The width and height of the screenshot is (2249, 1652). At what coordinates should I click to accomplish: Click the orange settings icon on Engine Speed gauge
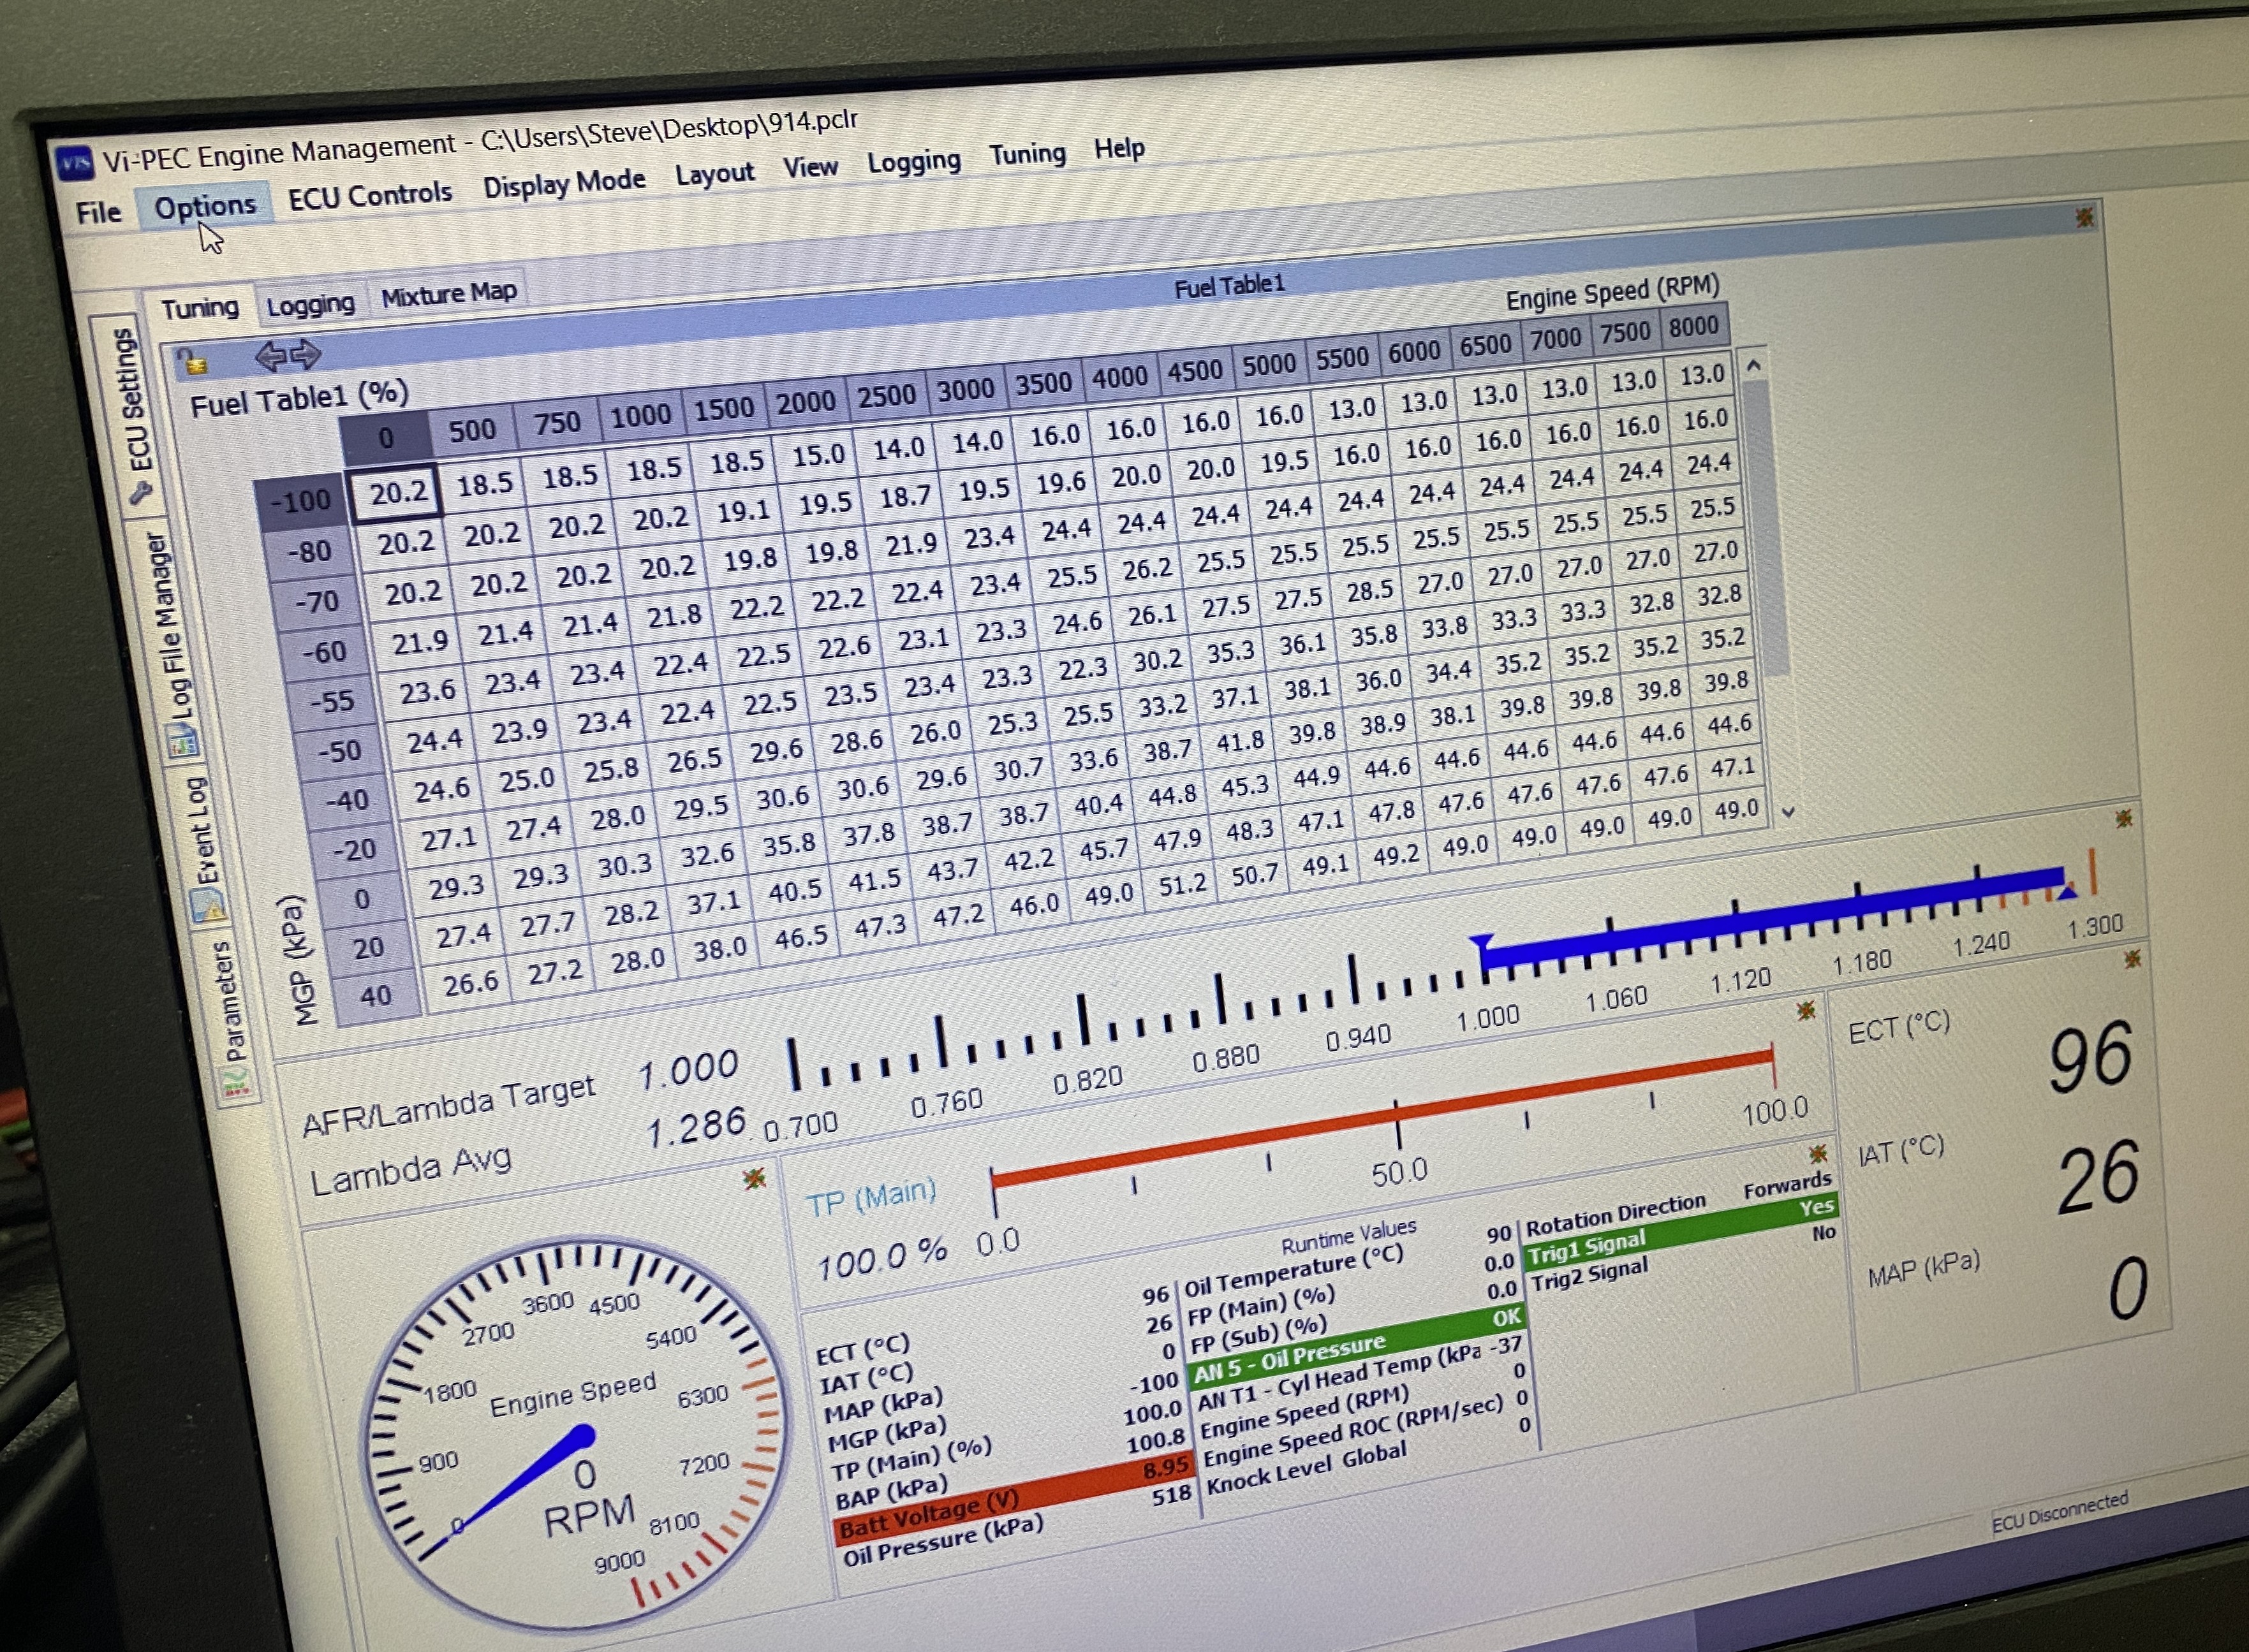pos(755,1179)
